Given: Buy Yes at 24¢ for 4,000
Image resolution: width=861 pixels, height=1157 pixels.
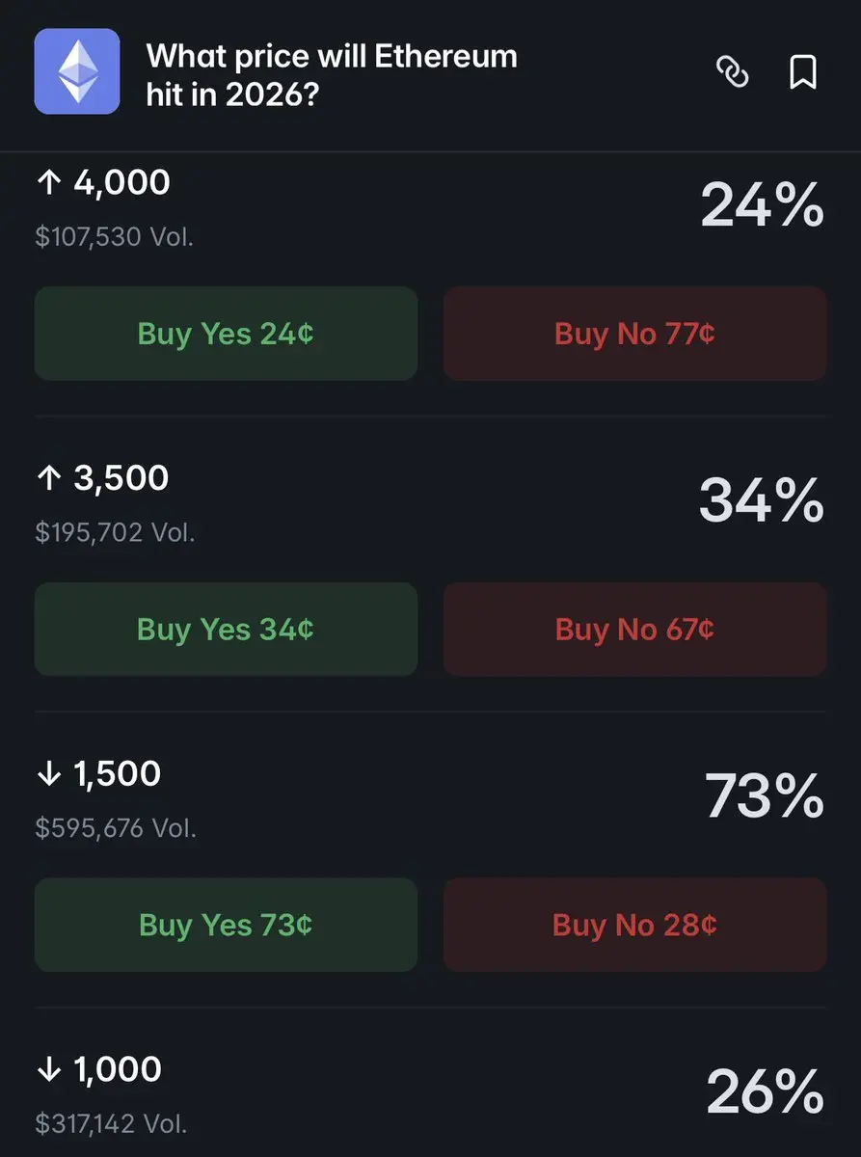Looking at the screenshot, I should pyautogui.click(x=226, y=334).
